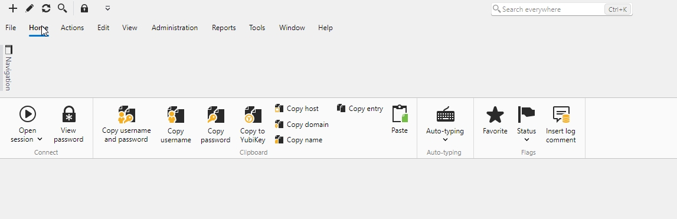Screen dimensions: 677x219
Task: Click the Copy username icon
Action: (x=176, y=115)
